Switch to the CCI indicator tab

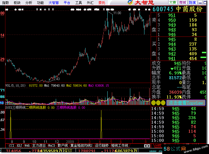pyautogui.click(x=12, y=146)
